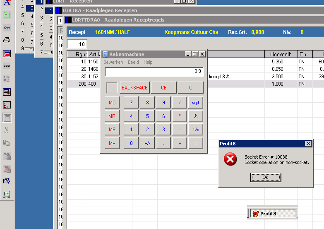Click the Profit8 taskbar button
This screenshot has width=324, height=229.
click(274, 213)
